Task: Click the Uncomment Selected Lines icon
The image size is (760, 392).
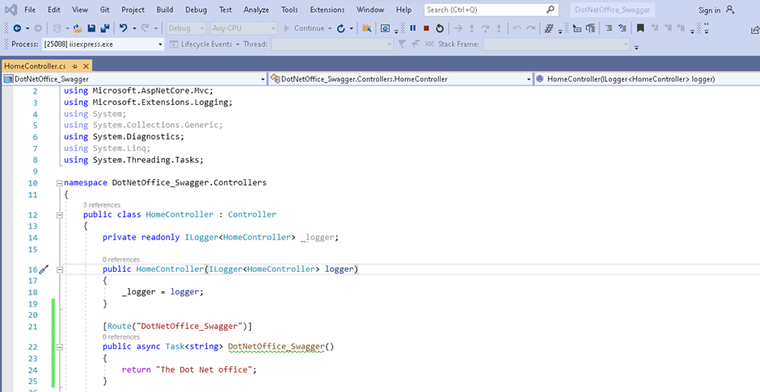Action: [x=623, y=28]
